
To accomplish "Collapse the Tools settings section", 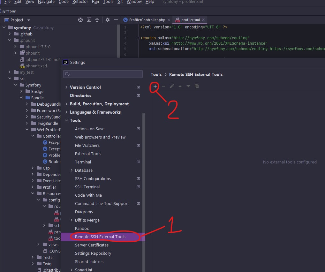I will (x=66, y=120).
